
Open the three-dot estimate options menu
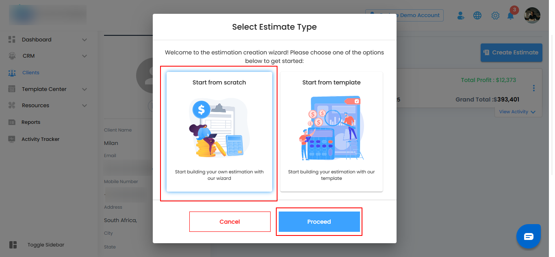533,88
